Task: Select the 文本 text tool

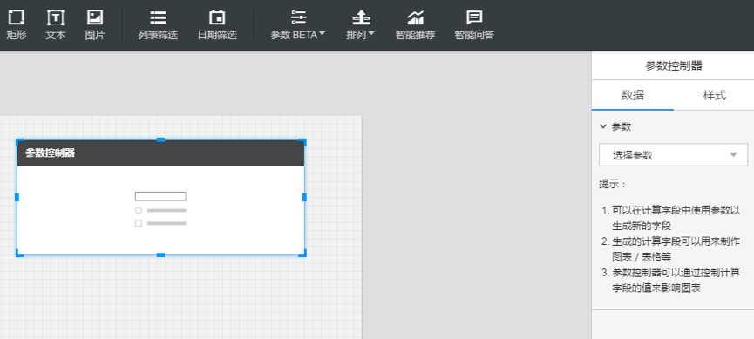Action: (x=56, y=25)
